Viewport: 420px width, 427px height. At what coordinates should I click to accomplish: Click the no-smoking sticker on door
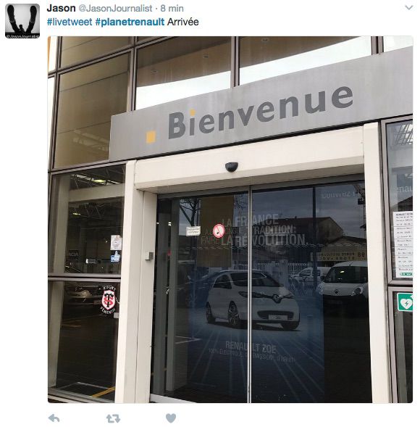(x=219, y=231)
